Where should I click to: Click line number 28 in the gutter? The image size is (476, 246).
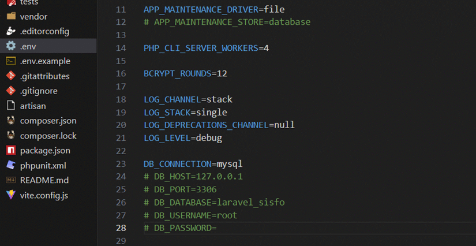121,228
